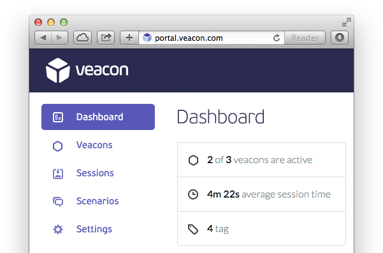
Task: Click the Downloads arrow button in toolbar
Action: coord(340,38)
